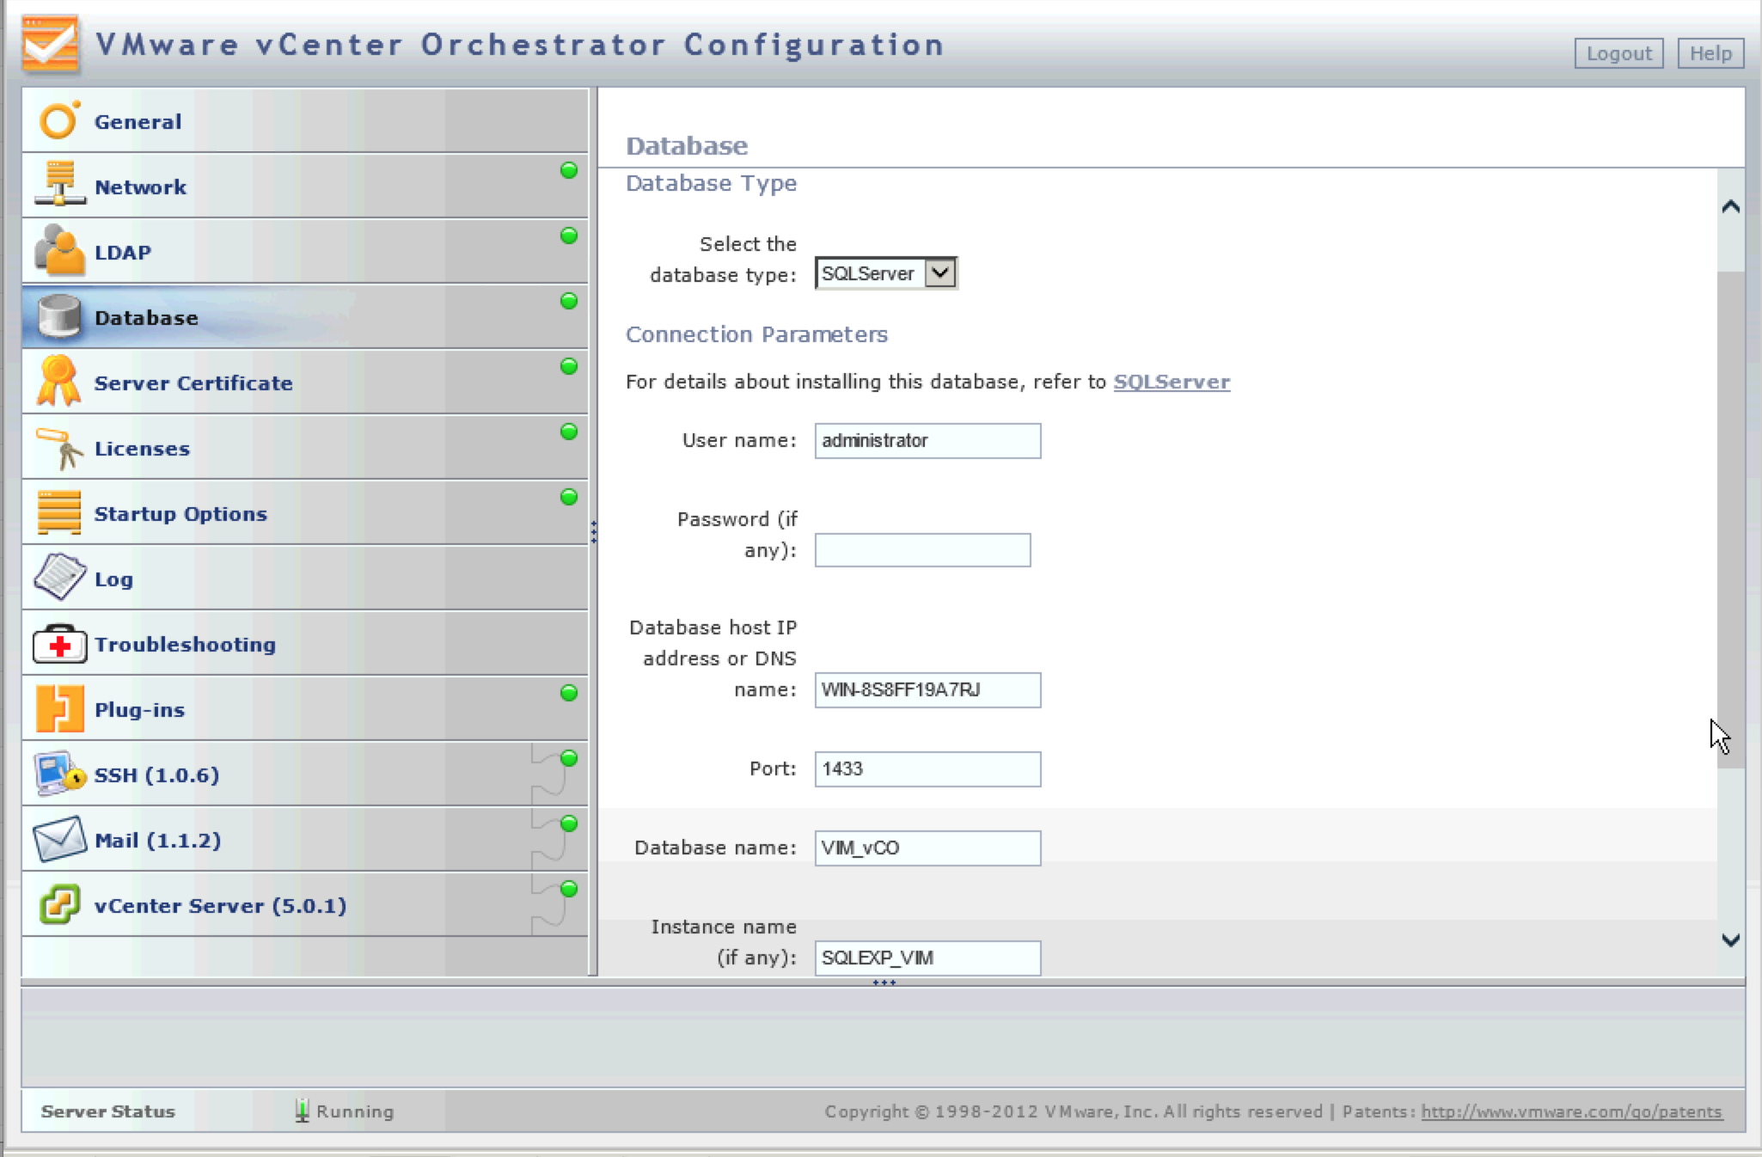Click the Logout button
1762x1157 pixels.
1618,53
